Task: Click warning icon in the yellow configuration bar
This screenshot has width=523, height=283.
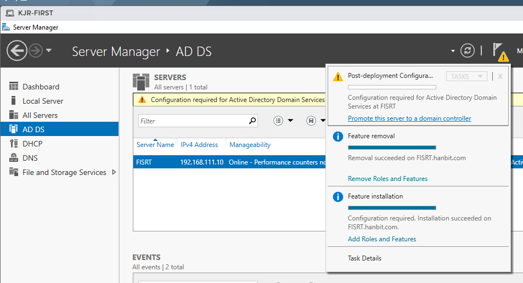Action: click(x=142, y=100)
